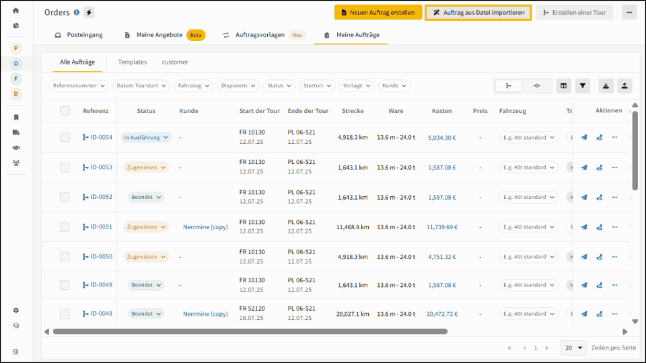Image resolution: width=646 pixels, height=363 pixels.
Task: Open the three-dot menu in page header
Action: pyautogui.click(x=629, y=12)
